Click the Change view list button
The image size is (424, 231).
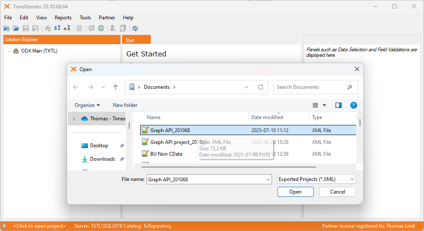click(315, 105)
